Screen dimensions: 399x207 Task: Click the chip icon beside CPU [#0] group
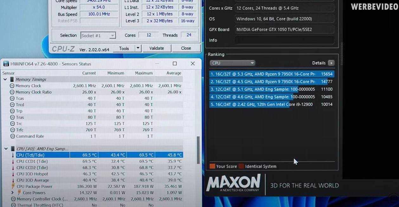pos(13,149)
